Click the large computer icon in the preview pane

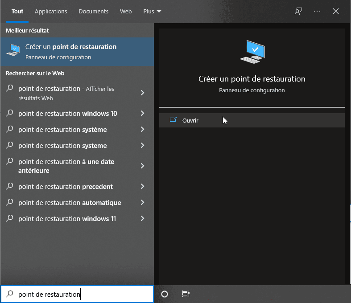click(x=252, y=51)
